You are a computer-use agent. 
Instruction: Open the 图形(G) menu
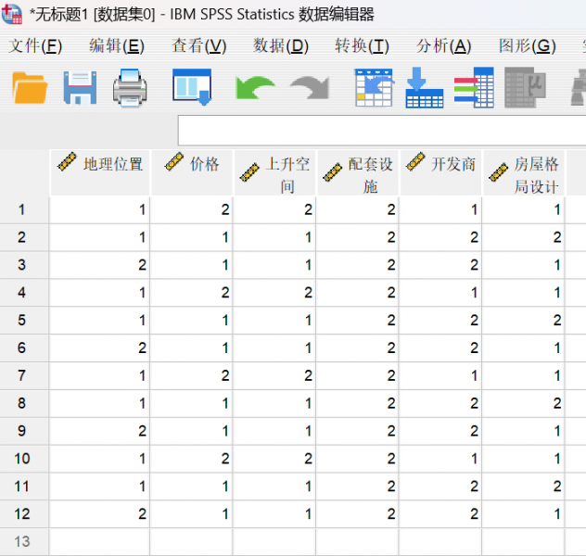(x=527, y=46)
